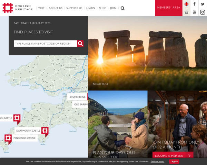Click the date 'Saturday 14 January 2023'

[x=32, y=23]
